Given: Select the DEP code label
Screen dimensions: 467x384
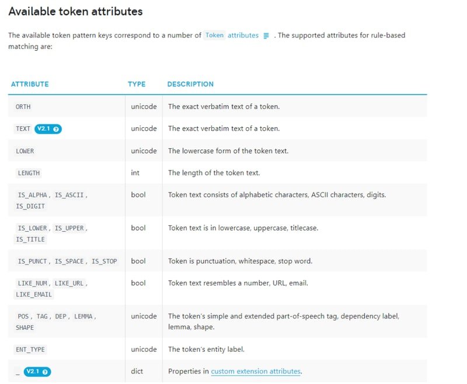Looking at the screenshot, I should coord(61,316).
